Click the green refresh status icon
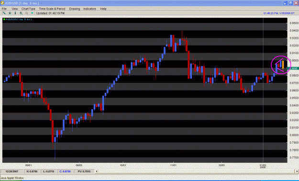 pos(32,13)
